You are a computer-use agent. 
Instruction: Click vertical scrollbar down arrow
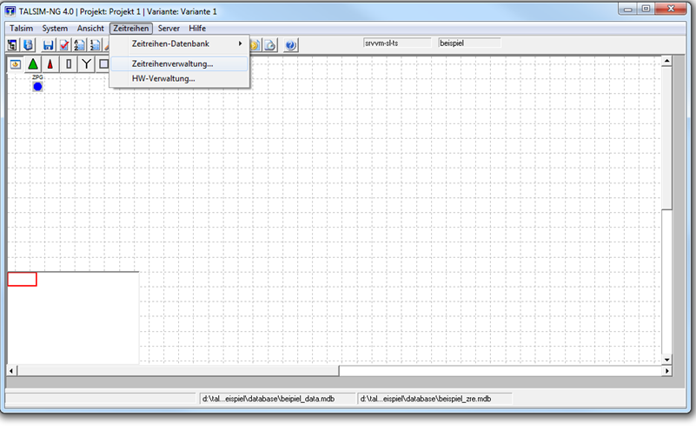(666, 358)
